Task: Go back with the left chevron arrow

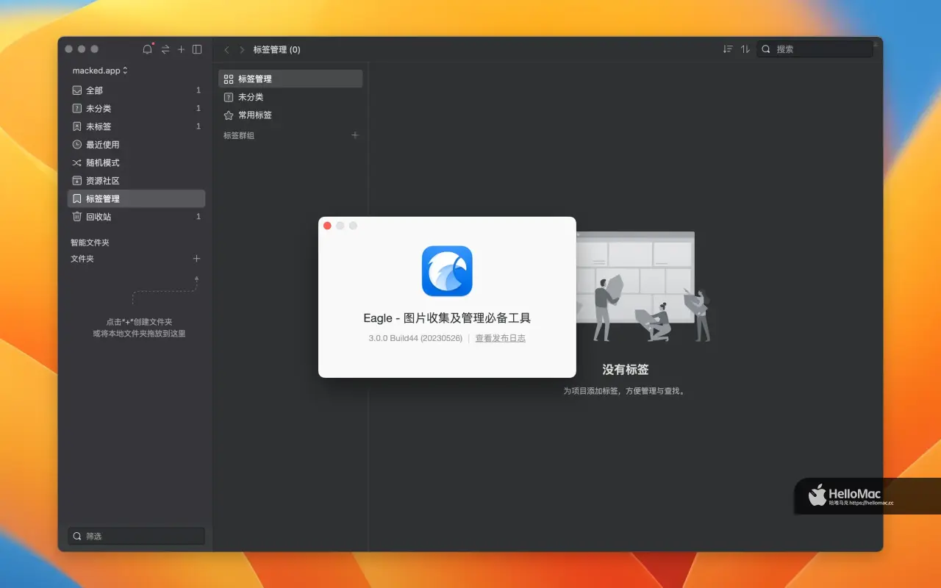Action: click(226, 50)
